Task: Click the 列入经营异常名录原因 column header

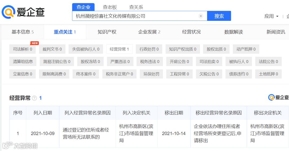Action: click(87, 113)
